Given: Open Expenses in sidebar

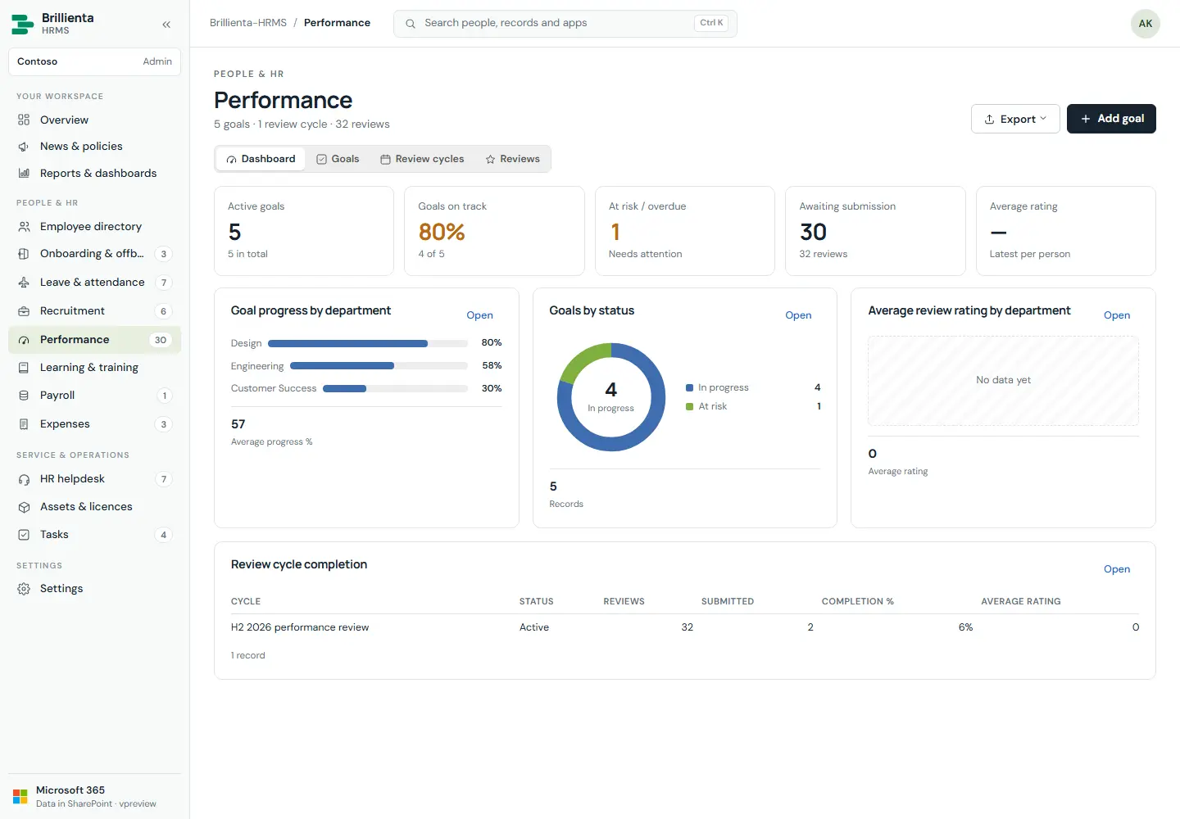Looking at the screenshot, I should click(94, 423).
